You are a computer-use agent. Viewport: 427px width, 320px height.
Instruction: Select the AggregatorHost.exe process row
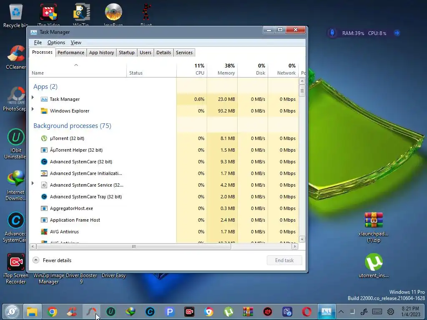164,208
